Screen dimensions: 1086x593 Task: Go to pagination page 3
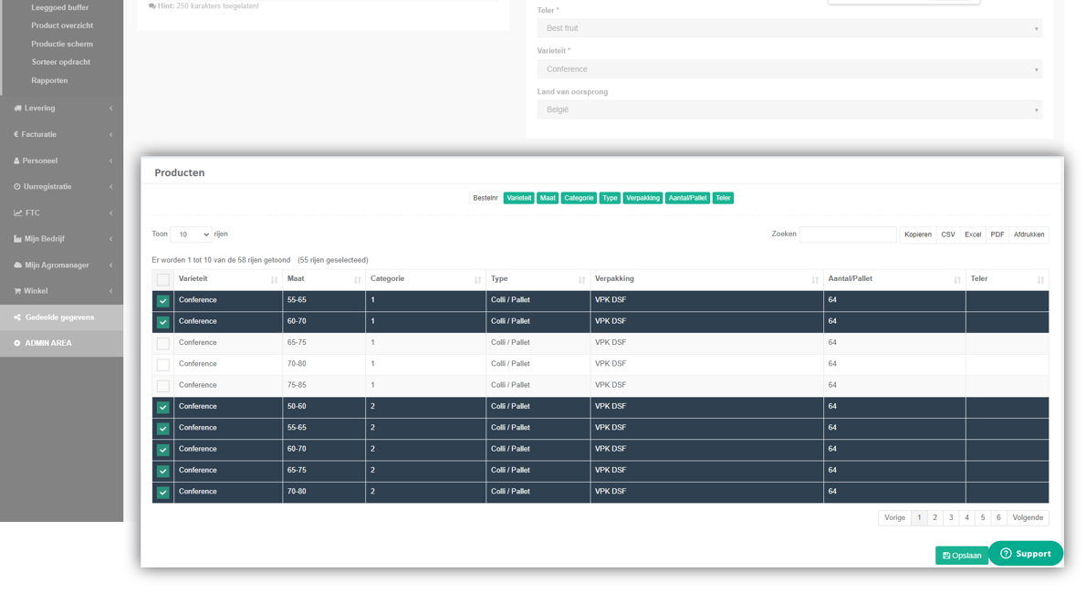point(951,517)
